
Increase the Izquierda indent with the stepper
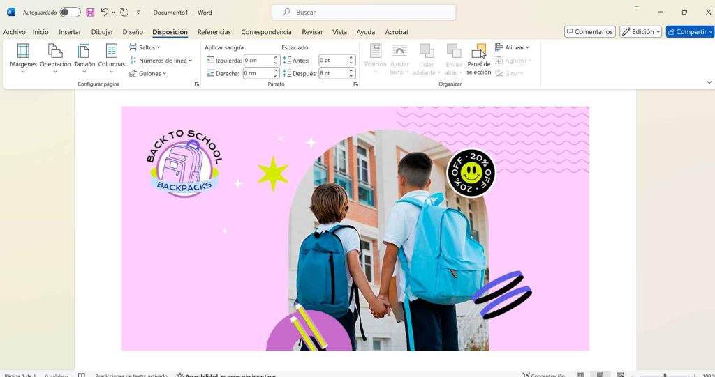coord(276,58)
